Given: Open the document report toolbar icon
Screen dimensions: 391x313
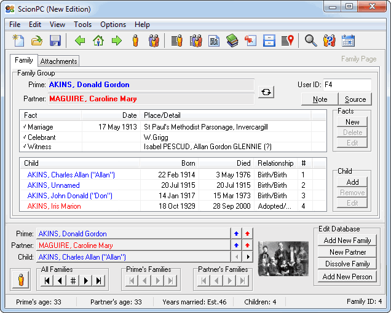Looking at the screenshot, I should [214, 41].
